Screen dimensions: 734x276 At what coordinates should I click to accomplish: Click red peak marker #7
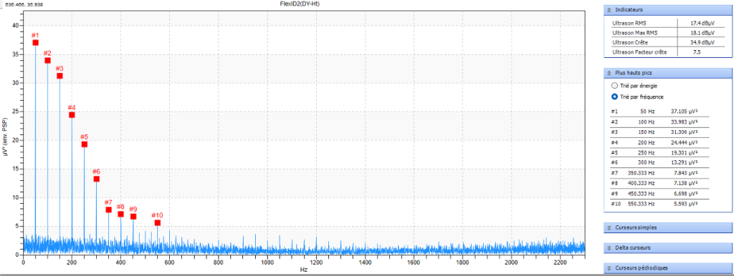[x=109, y=210]
